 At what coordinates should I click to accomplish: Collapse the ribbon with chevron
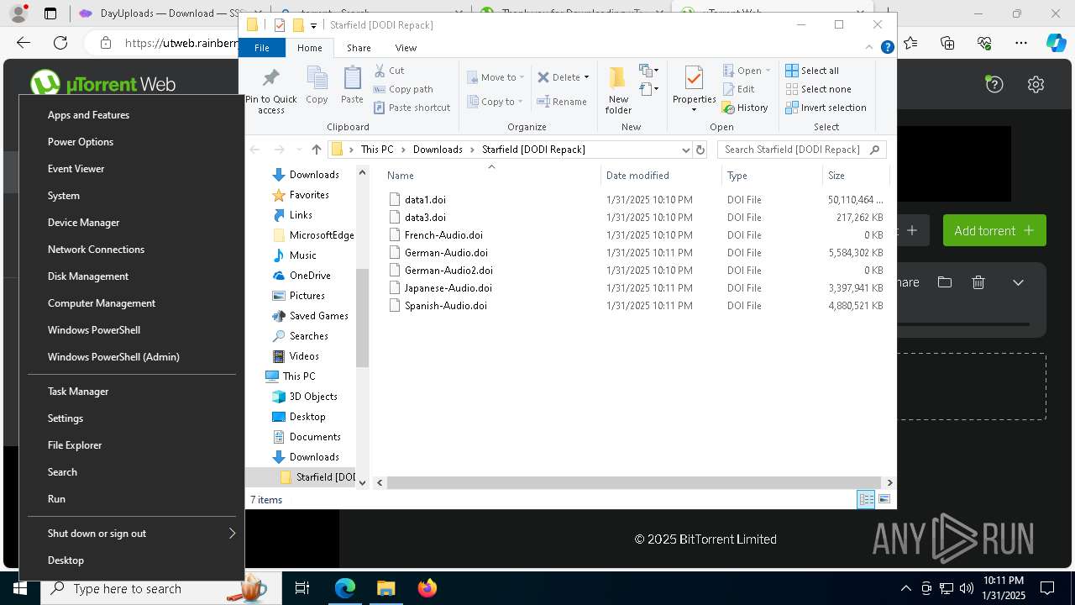pos(870,48)
